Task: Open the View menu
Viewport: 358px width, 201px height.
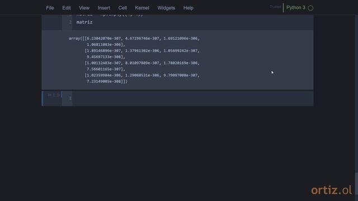Action: pyautogui.click(x=84, y=8)
